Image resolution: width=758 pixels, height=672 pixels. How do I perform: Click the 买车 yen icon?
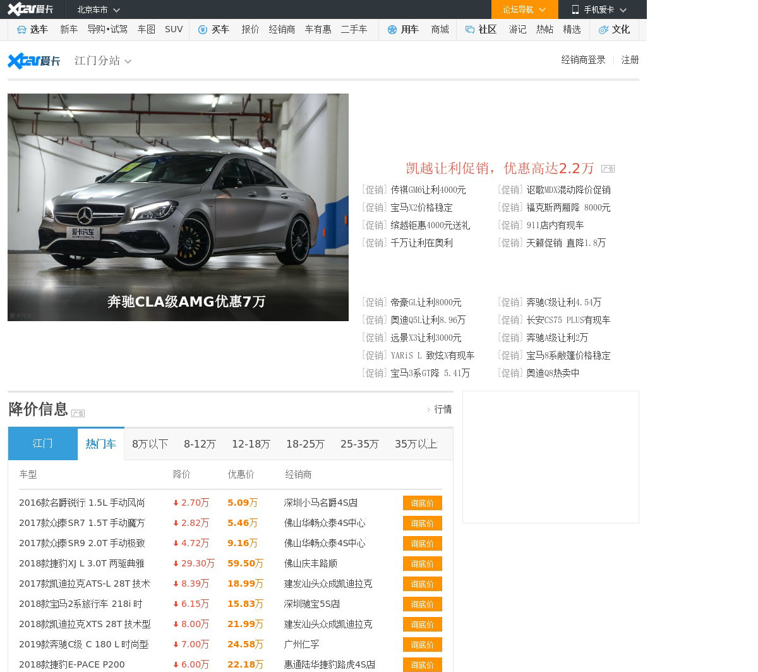click(203, 30)
